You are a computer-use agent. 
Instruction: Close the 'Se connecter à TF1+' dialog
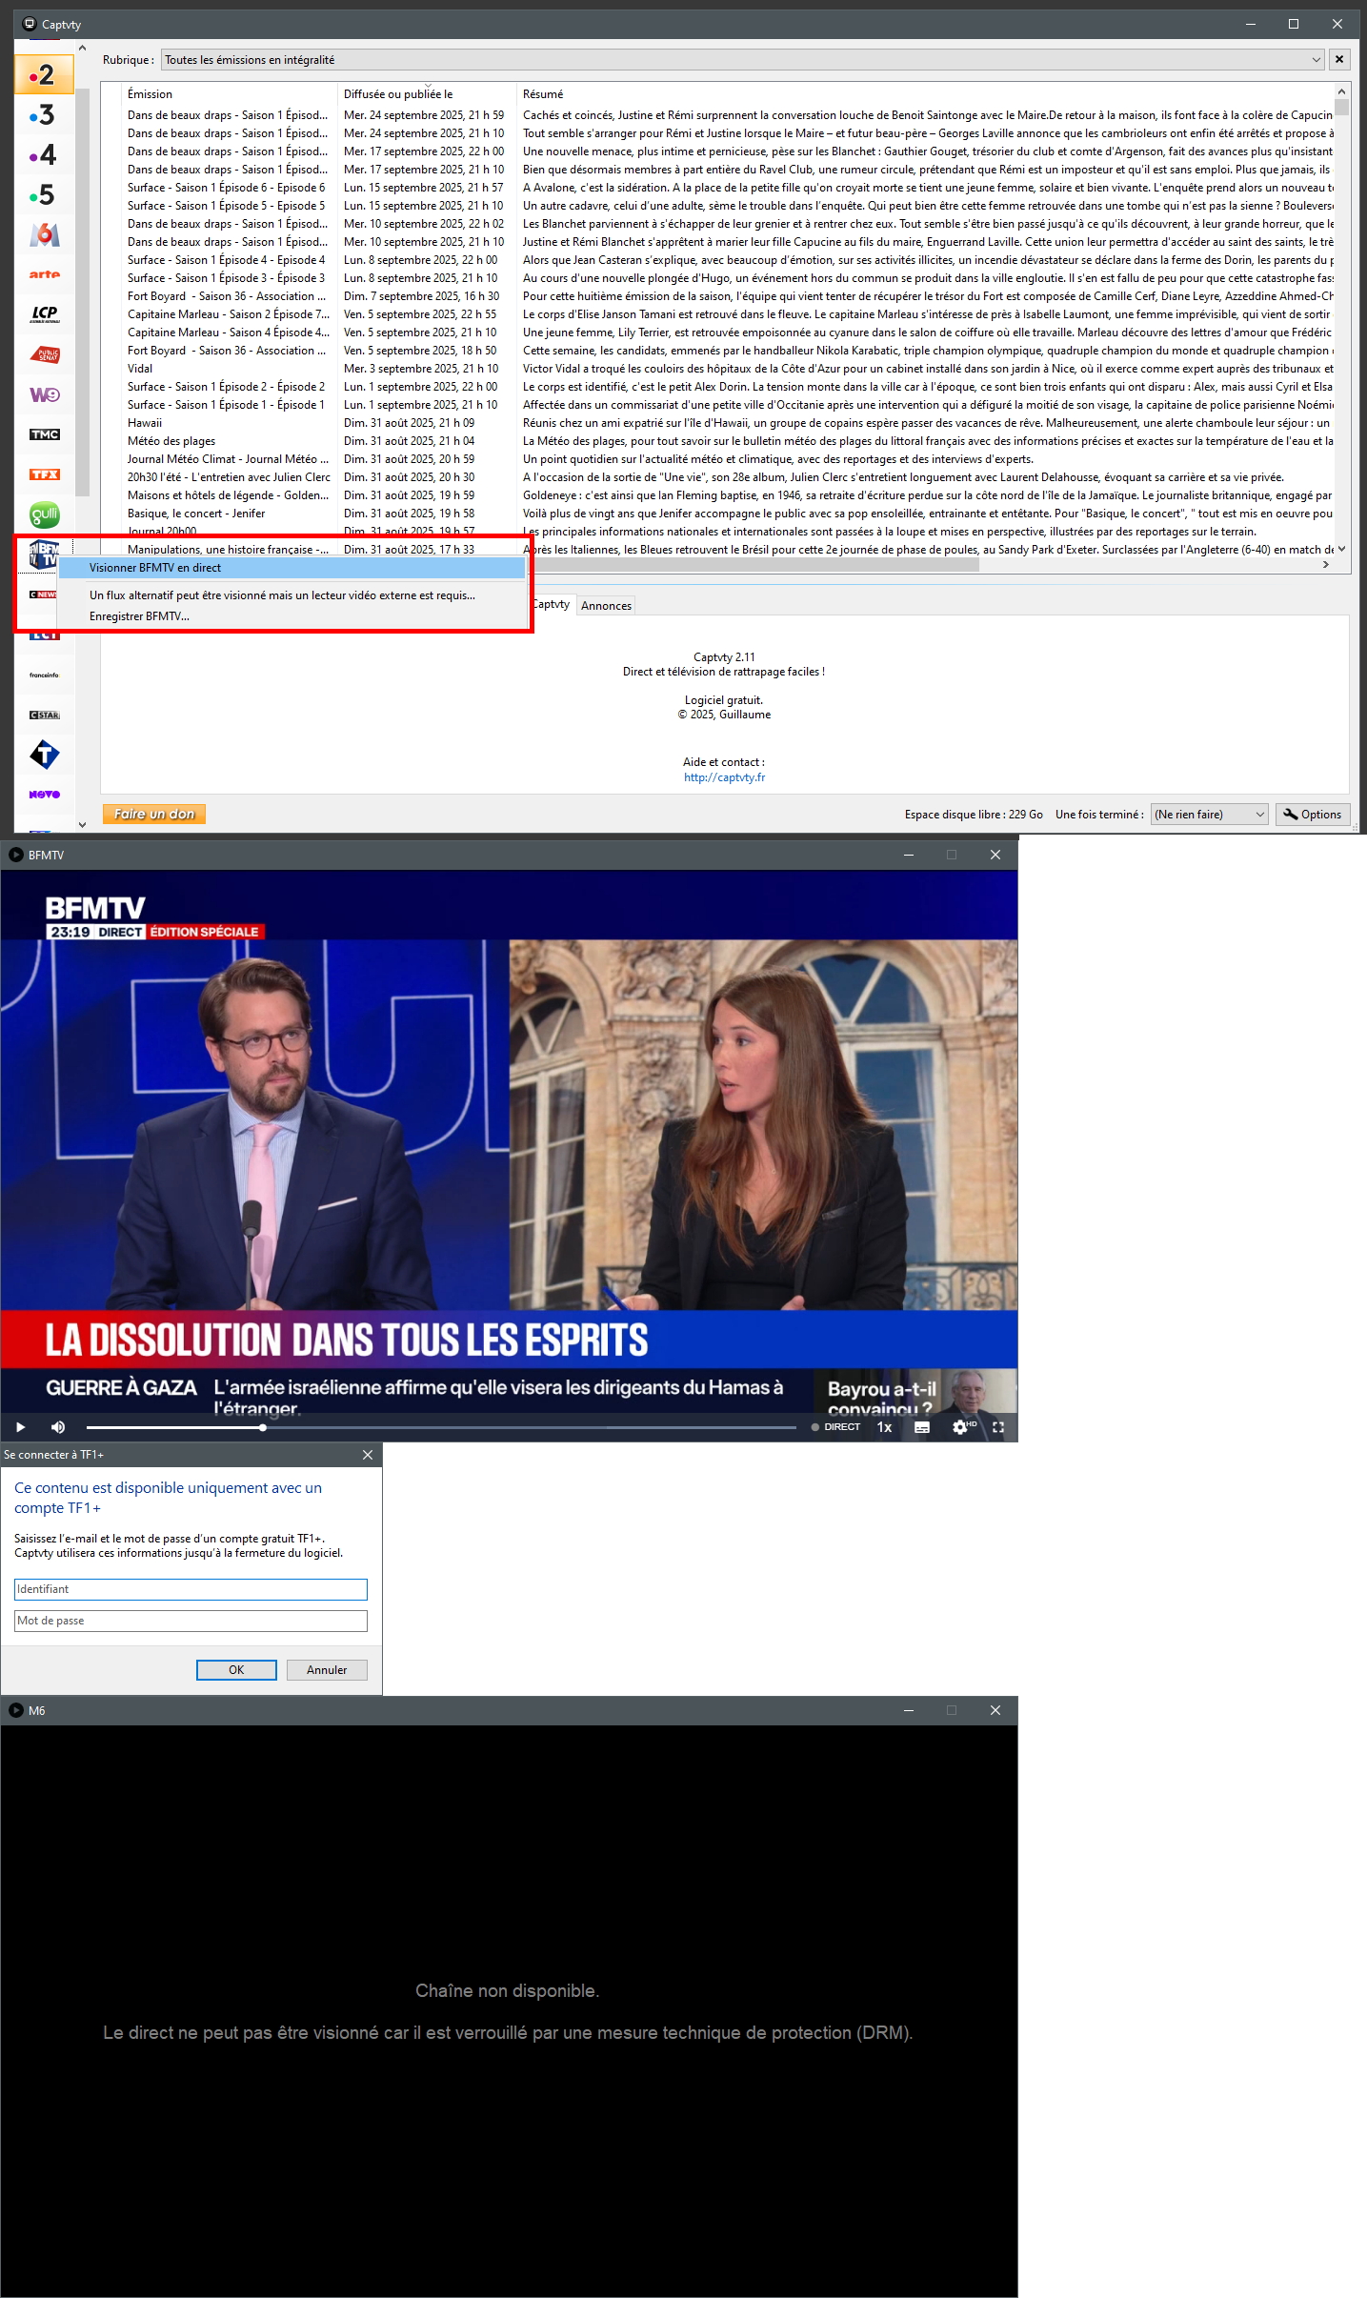[368, 1455]
